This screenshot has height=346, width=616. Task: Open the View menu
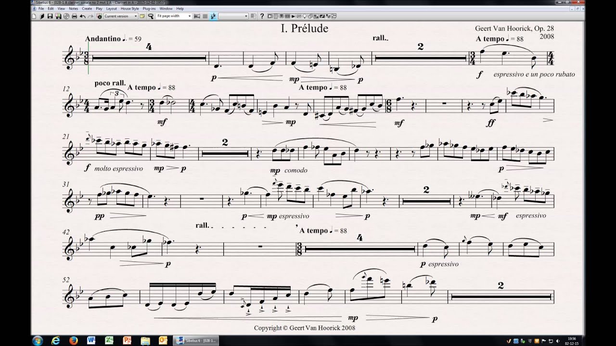point(62,9)
